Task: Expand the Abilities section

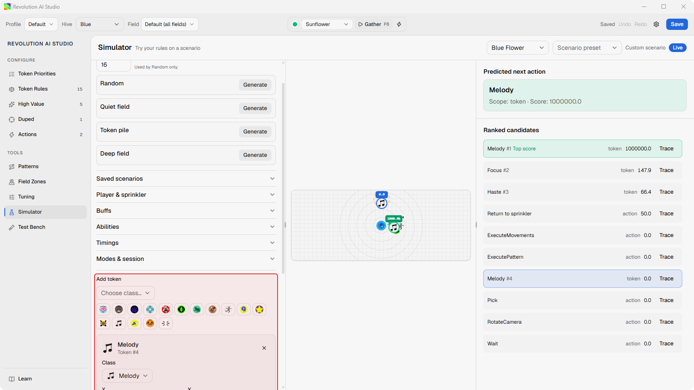Action: (186, 227)
